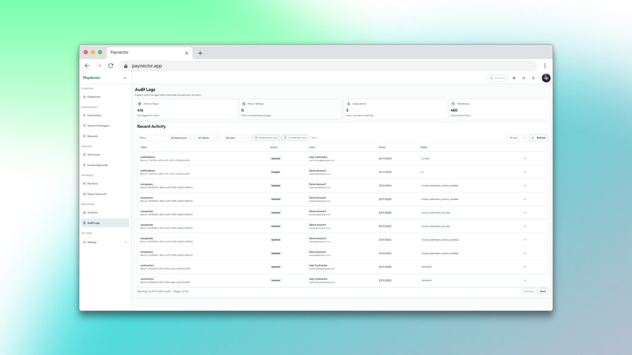The height and width of the screenshot is (355, 632).
Task: Select the Analytics reporting icon
Action: 85,212
